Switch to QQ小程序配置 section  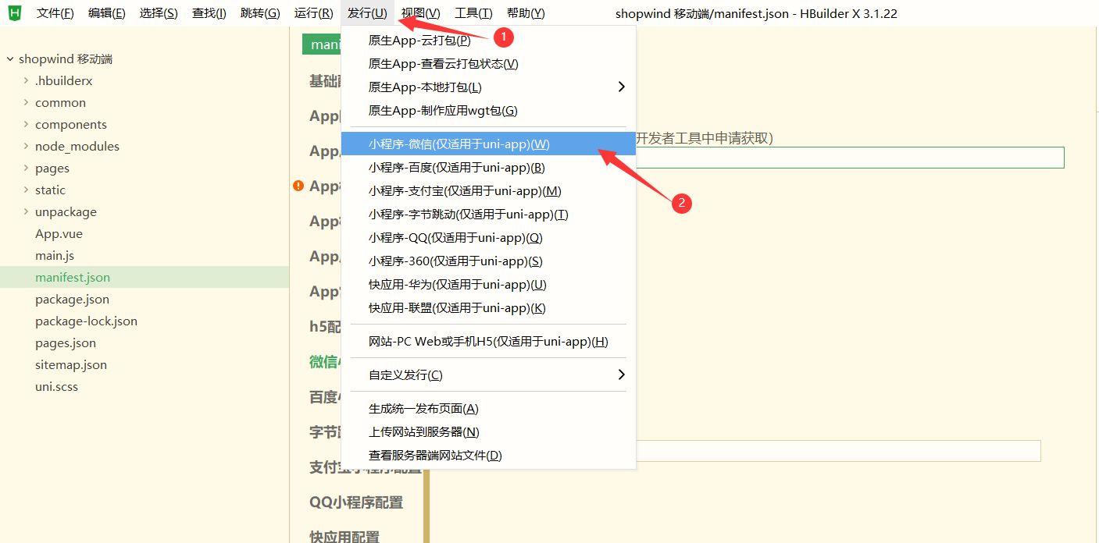pyautogui.click(x=356, y=502)
